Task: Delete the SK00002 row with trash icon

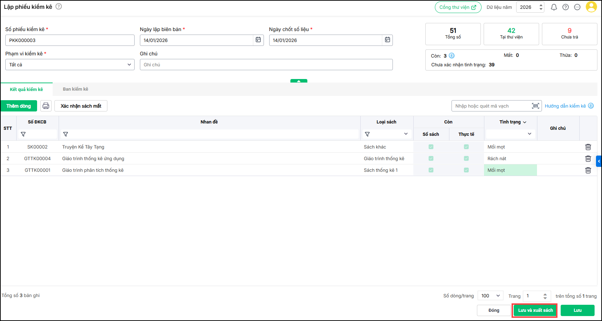Action: click(x=588, y=147)
